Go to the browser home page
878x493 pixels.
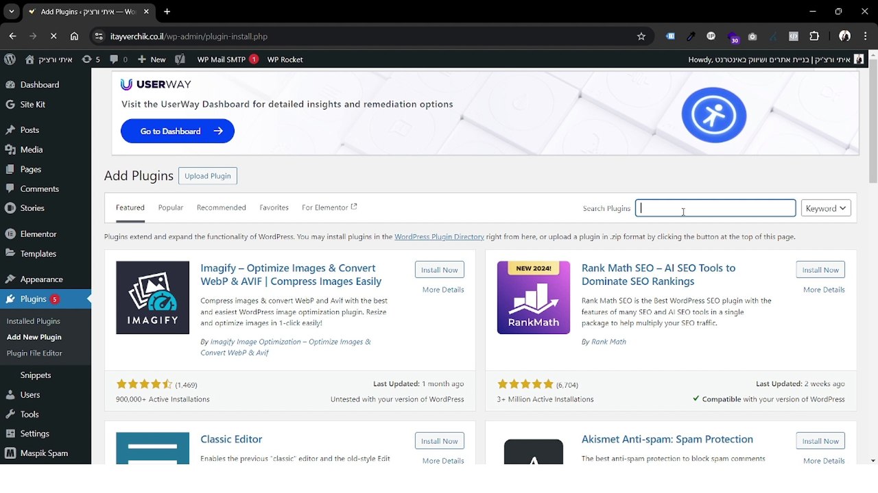(x=74, y=36)
